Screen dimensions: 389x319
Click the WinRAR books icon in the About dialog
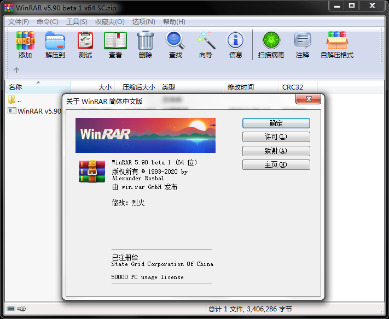click(92, 172)
